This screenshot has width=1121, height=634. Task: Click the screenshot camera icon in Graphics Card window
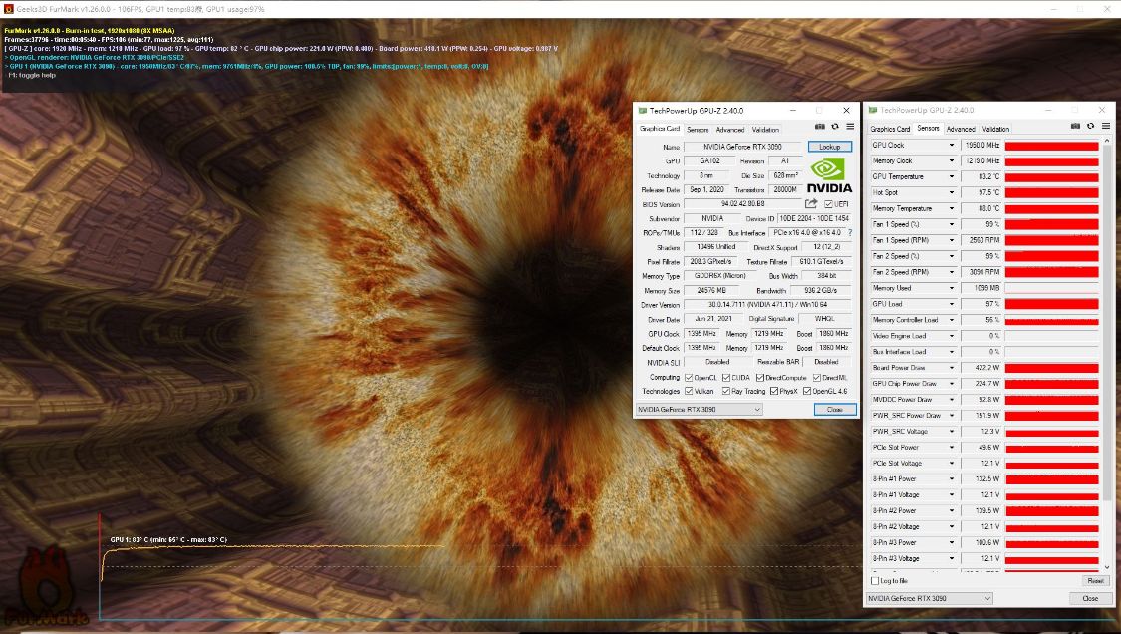[820, 127]
